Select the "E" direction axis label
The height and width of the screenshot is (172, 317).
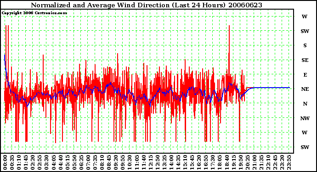(x=305, y=75)
